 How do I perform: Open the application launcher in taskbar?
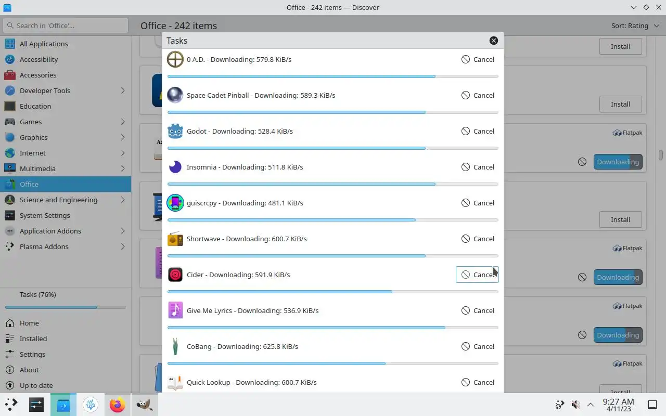click(11, 405)
